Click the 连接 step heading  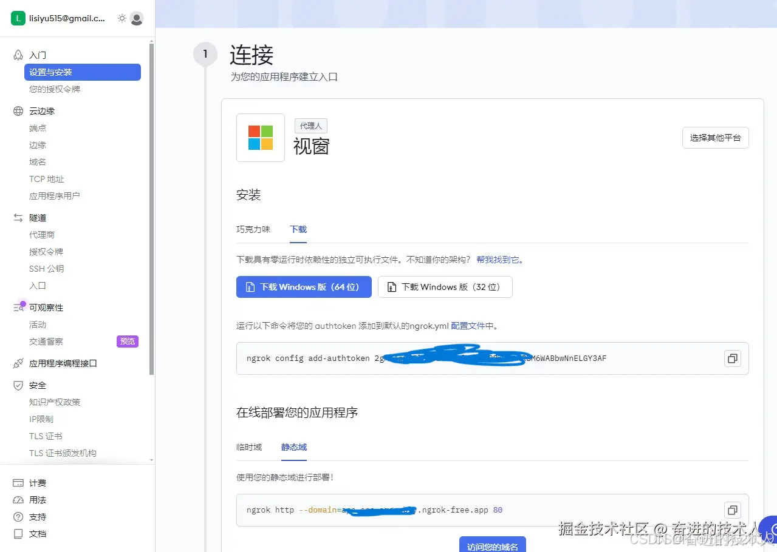pyautogui.click(x=252, y=55)
